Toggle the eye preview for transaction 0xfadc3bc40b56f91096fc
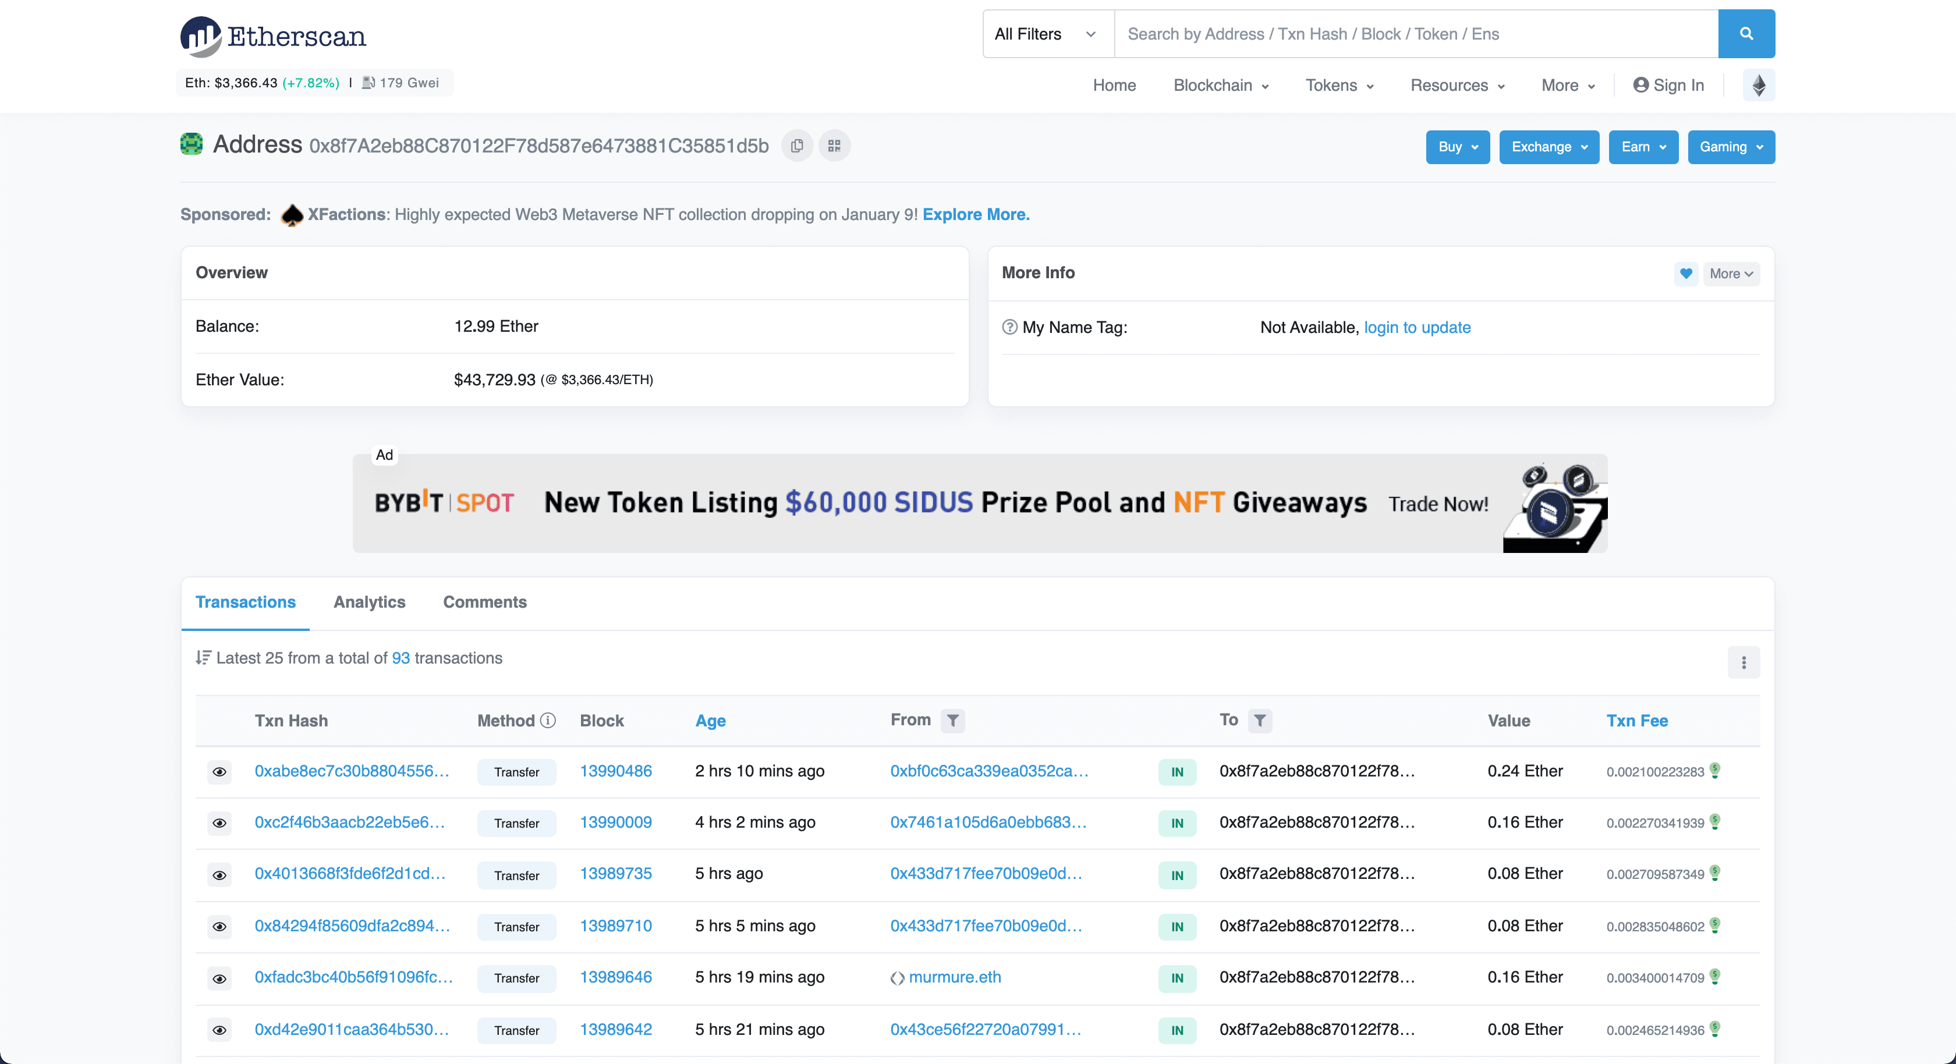The height and width of the screenshot is (1064, 1956). click(x=219, y=978)
